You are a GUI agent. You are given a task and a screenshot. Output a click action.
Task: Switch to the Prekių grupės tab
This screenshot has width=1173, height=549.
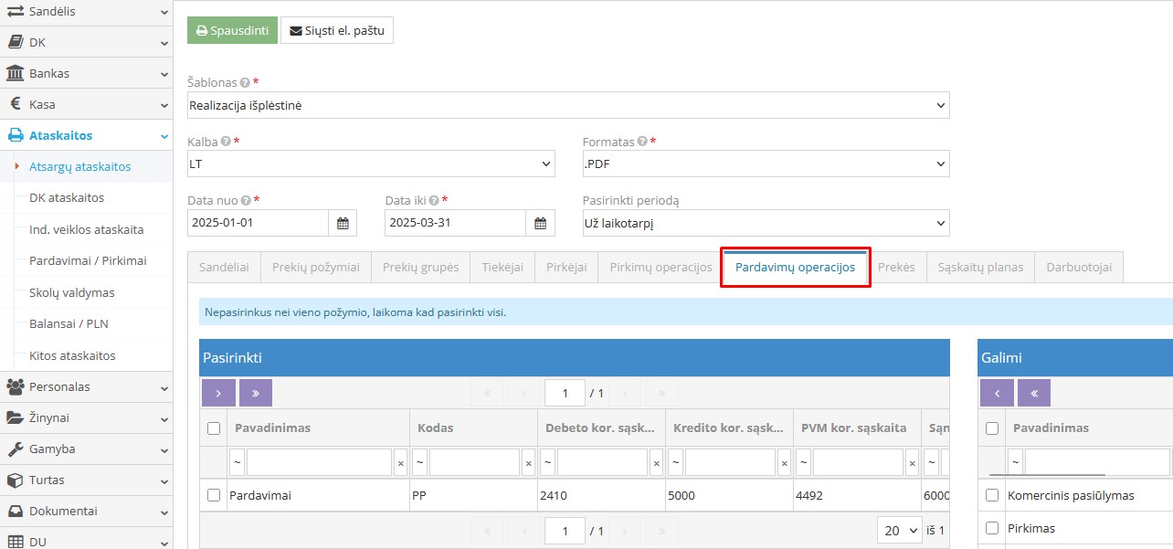coord(420,268)
